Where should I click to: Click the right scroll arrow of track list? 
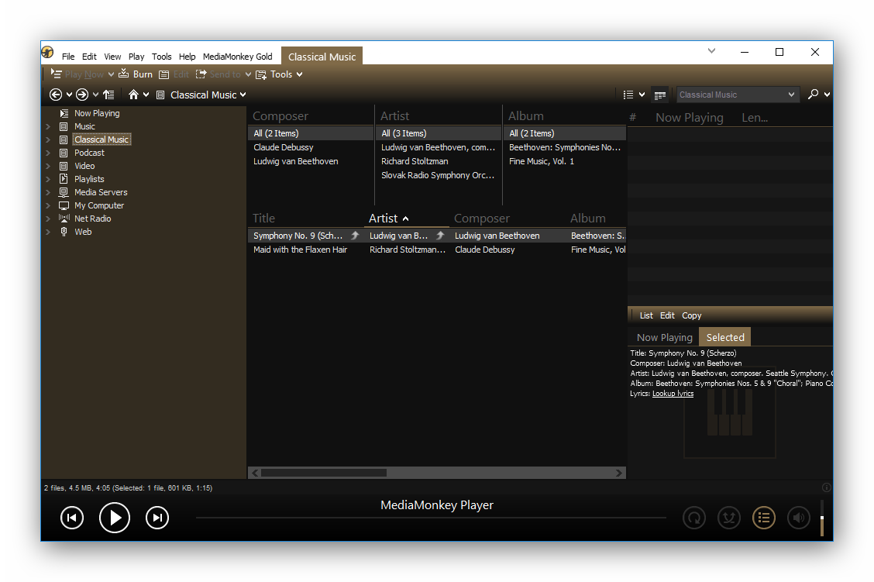(x=619, y=473)
